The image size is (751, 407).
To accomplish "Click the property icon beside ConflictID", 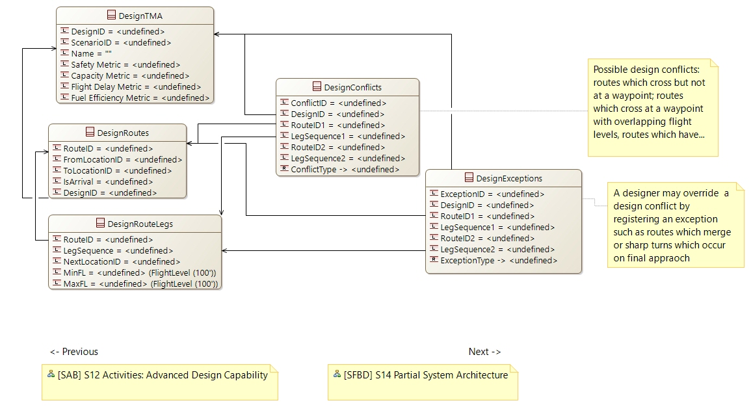I will [x=285, y=102].
